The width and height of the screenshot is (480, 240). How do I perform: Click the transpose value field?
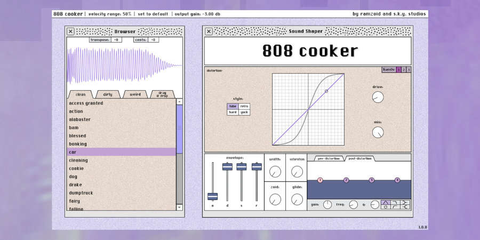(116, 39)
